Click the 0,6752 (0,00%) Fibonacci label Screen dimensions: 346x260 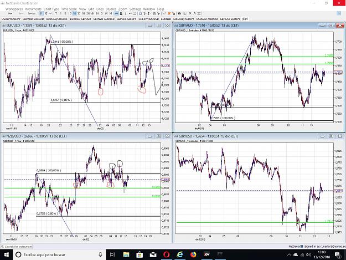tap(47, 213)
